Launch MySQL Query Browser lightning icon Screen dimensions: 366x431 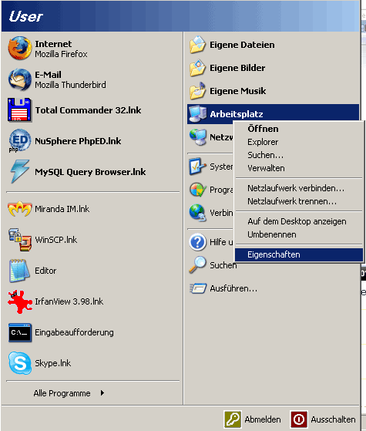click(19, 171)
